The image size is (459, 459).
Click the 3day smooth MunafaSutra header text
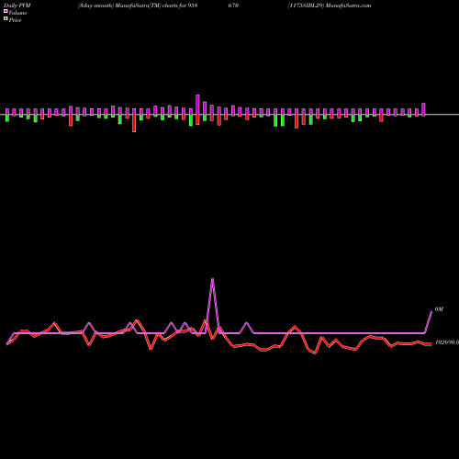click(x=138, y=6)
